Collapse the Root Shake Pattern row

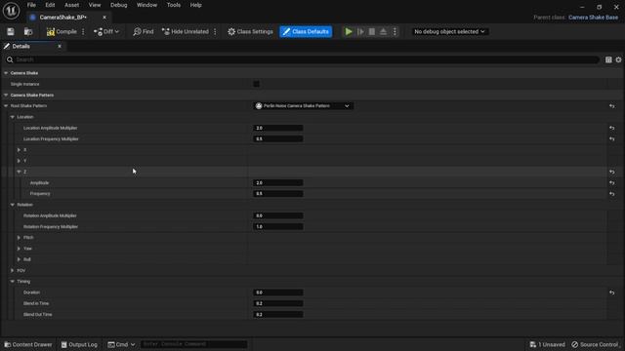click(6, 106)
